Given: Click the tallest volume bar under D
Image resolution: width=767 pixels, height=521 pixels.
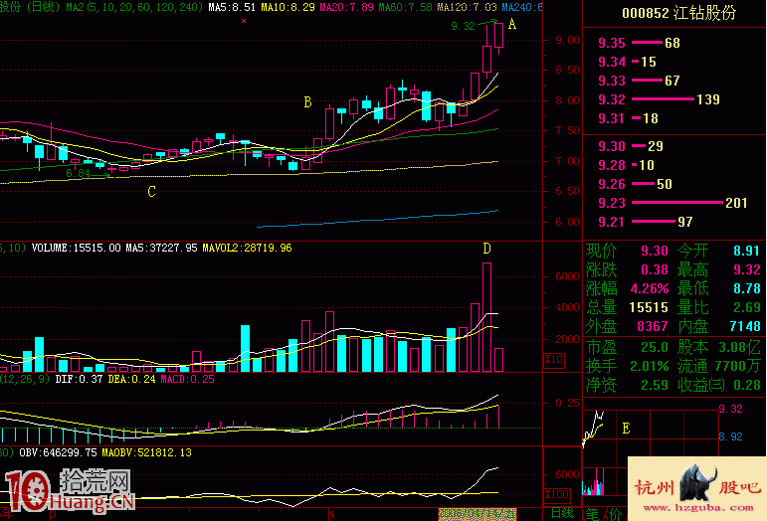Looking at the screenshot, I should point(486,317).
